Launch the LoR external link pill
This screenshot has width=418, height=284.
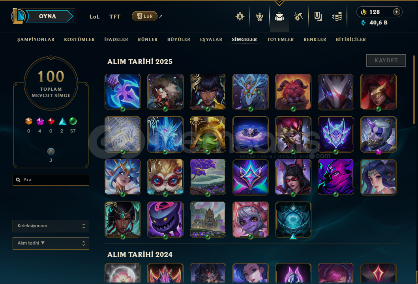pos(144,16)
